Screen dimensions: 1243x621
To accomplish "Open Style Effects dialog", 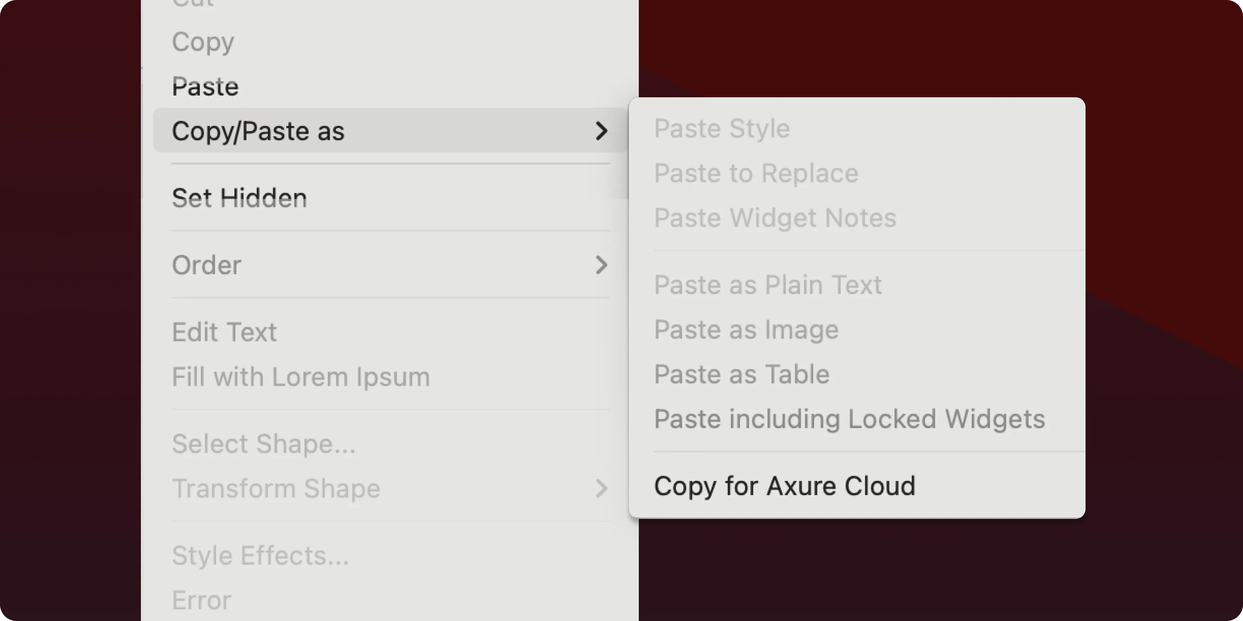I will (261, 555).
